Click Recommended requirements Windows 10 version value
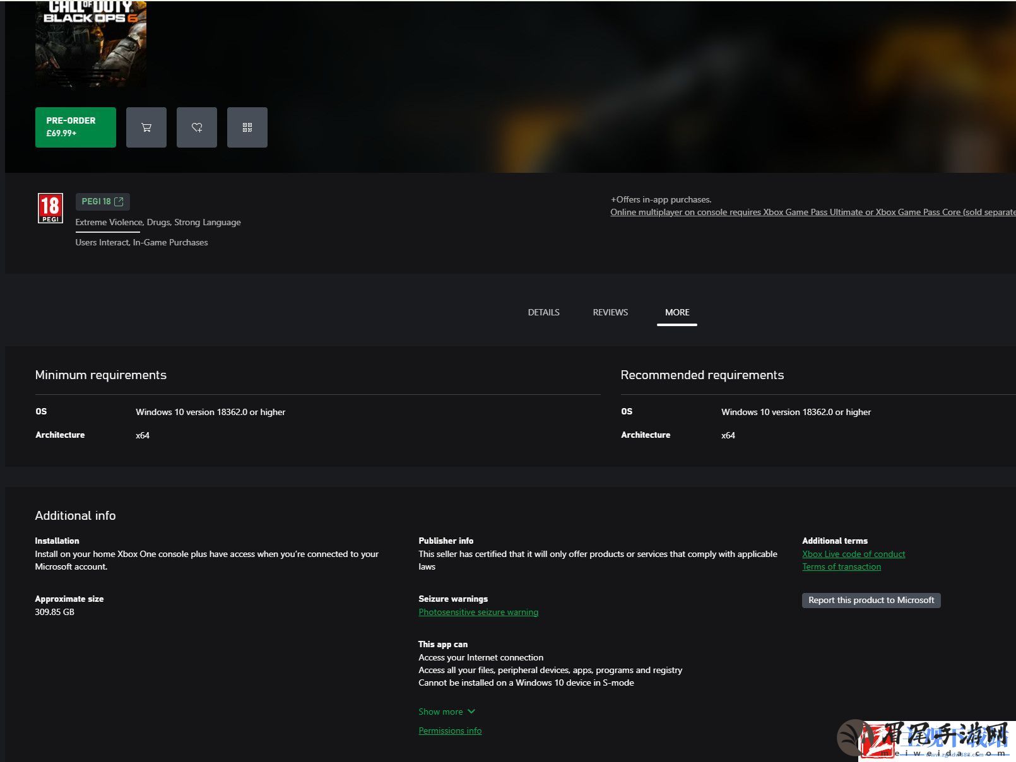1016x762 pixels. click(796, 412)
